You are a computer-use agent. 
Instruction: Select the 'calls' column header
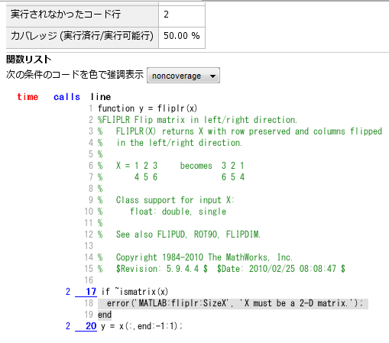tap(66, 97)
